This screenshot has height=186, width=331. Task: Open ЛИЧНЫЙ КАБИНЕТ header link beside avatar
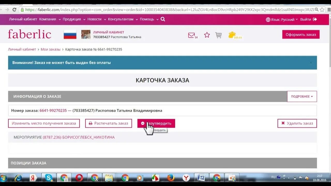(109, 32)
